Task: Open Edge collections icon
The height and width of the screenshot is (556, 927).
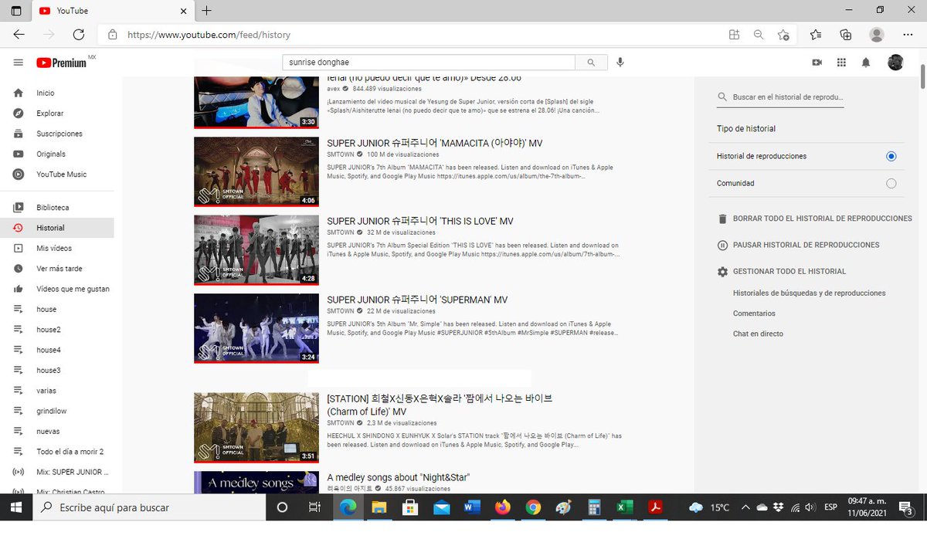Action: pyautogui.click(x=846, y=34)
